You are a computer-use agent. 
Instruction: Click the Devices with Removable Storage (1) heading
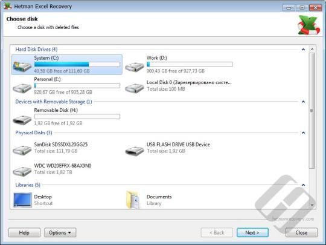coord(54,102)
